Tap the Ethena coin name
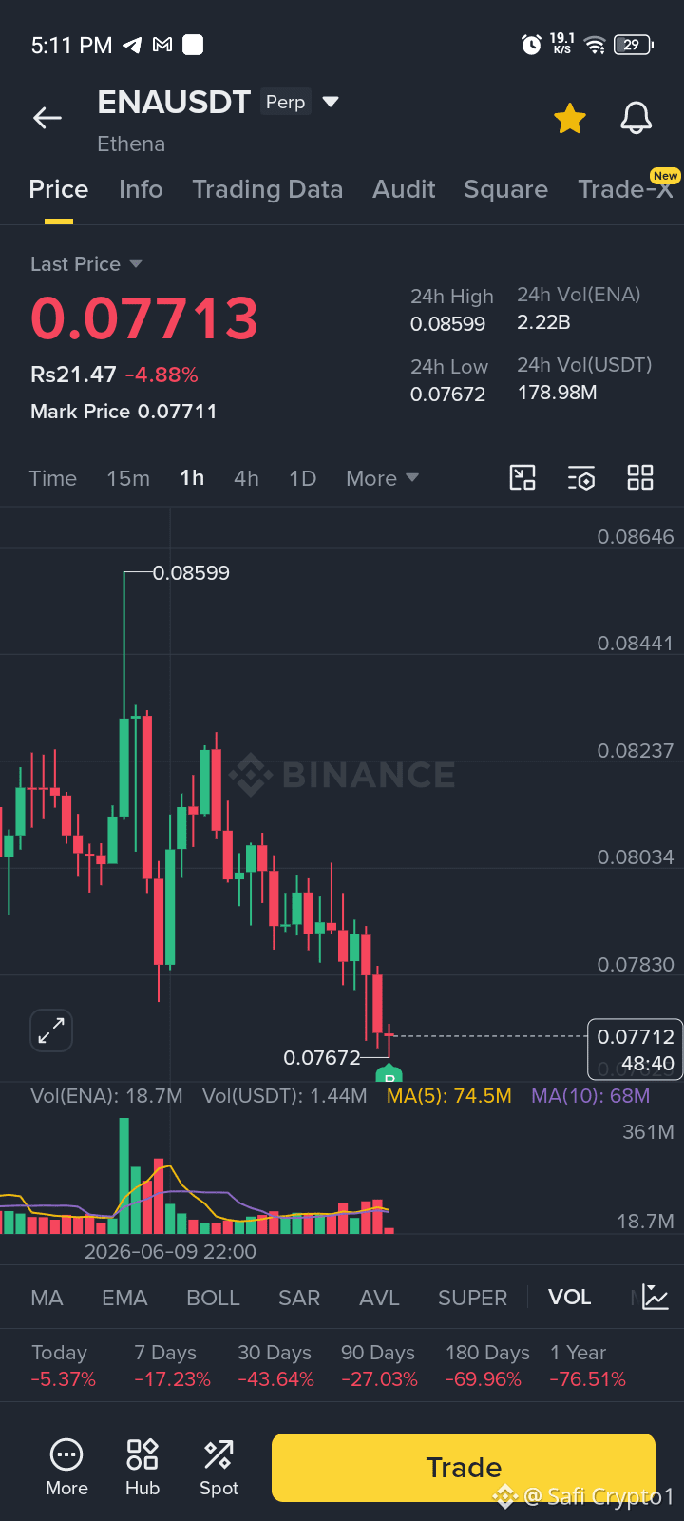The height and width of the screenshot is (1521, 684). pos(131,144)
